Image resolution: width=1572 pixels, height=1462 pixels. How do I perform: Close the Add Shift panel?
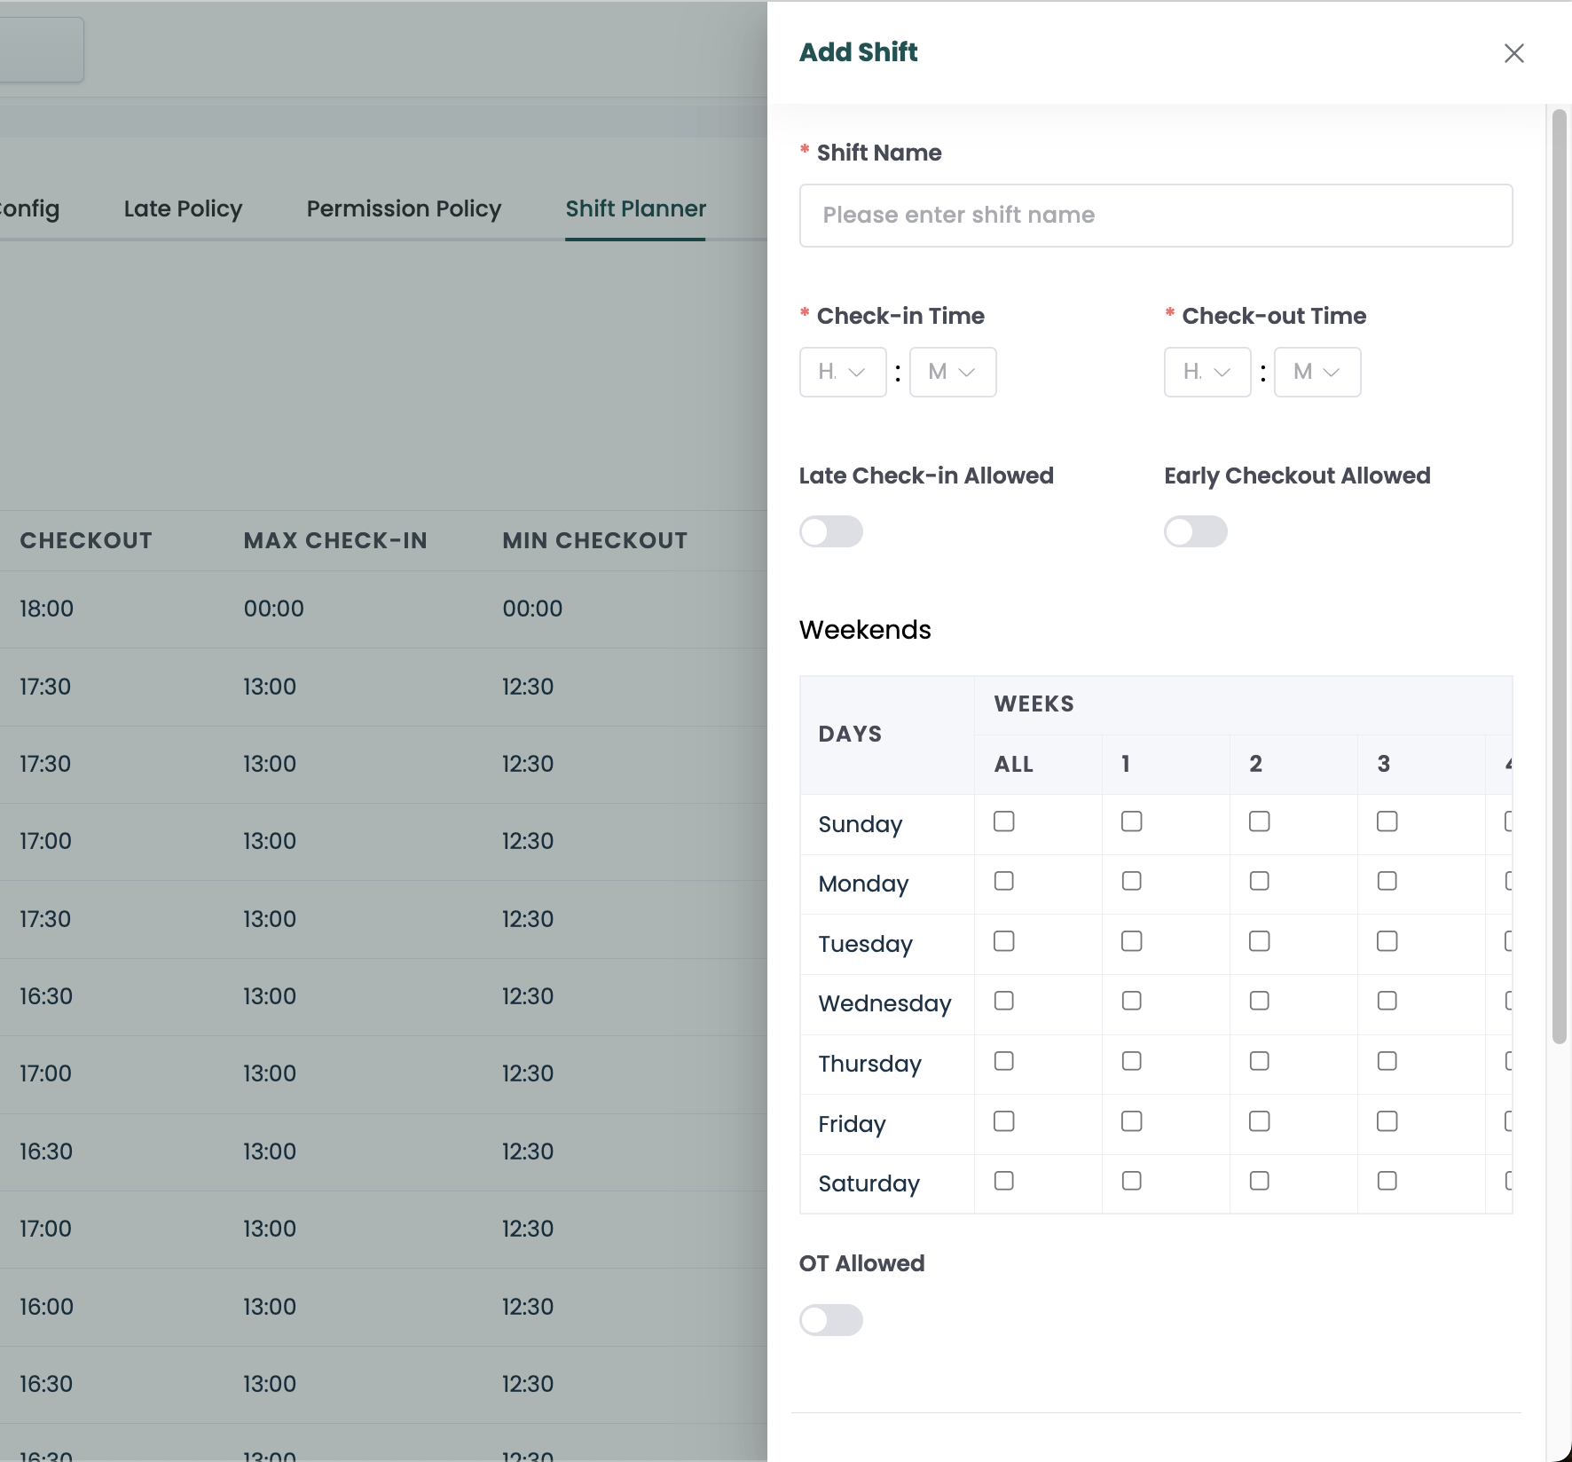pyautogui.click(x=1513, y=53)
